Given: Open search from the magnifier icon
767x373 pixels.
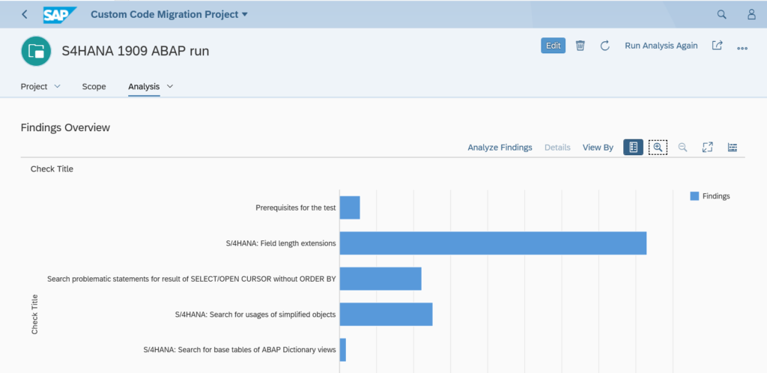Looking at the screenshot, I should 721,15.
